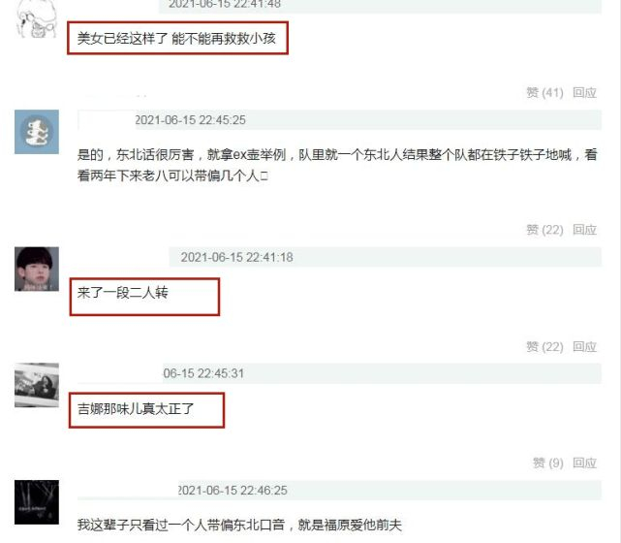
Task: Open the blue cartoon avatar profile
Action: (x=37, y=132)
